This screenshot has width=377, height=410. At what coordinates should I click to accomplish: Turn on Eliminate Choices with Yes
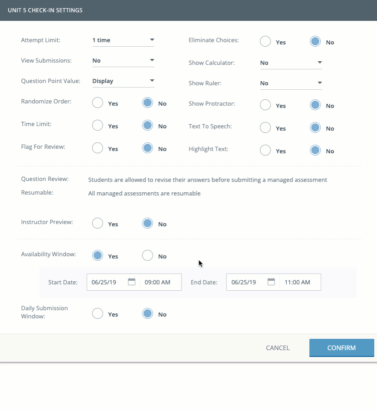pyautogui.click(x=265, y=42)
